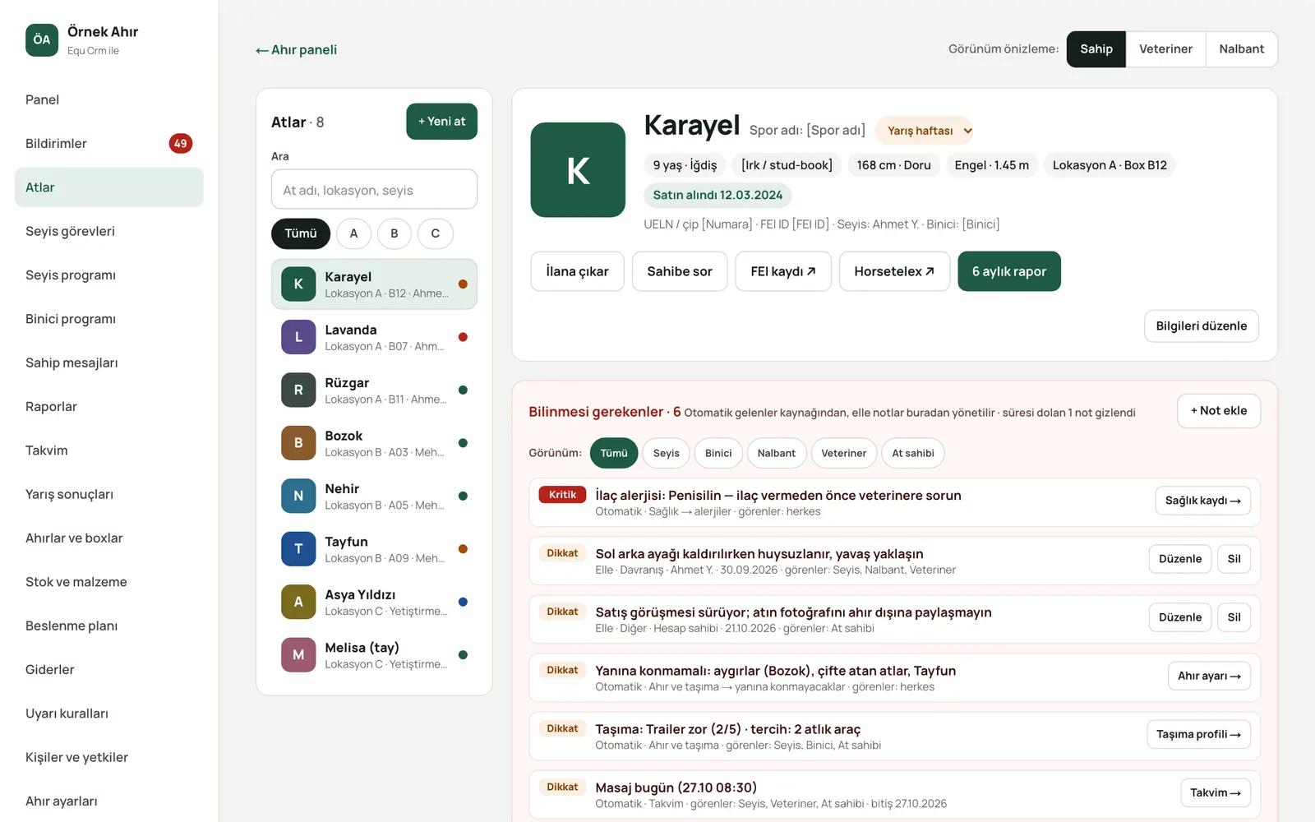Screen dimensions: 1315x822
Task: Focus the horse search input field
Action: 374,190
